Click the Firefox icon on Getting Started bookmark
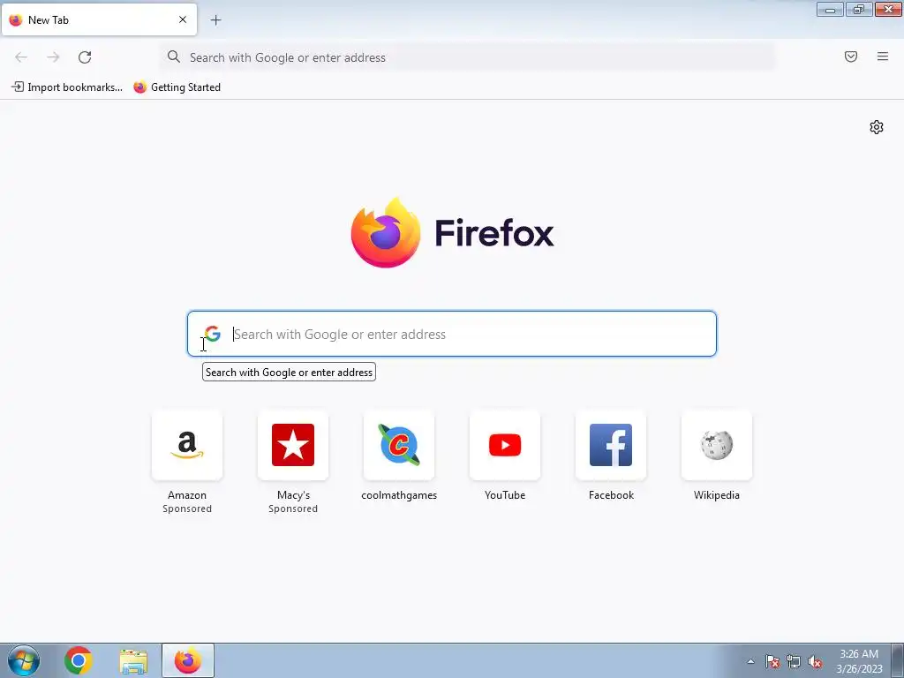The image size is (904, 678). tap(140, 87)
